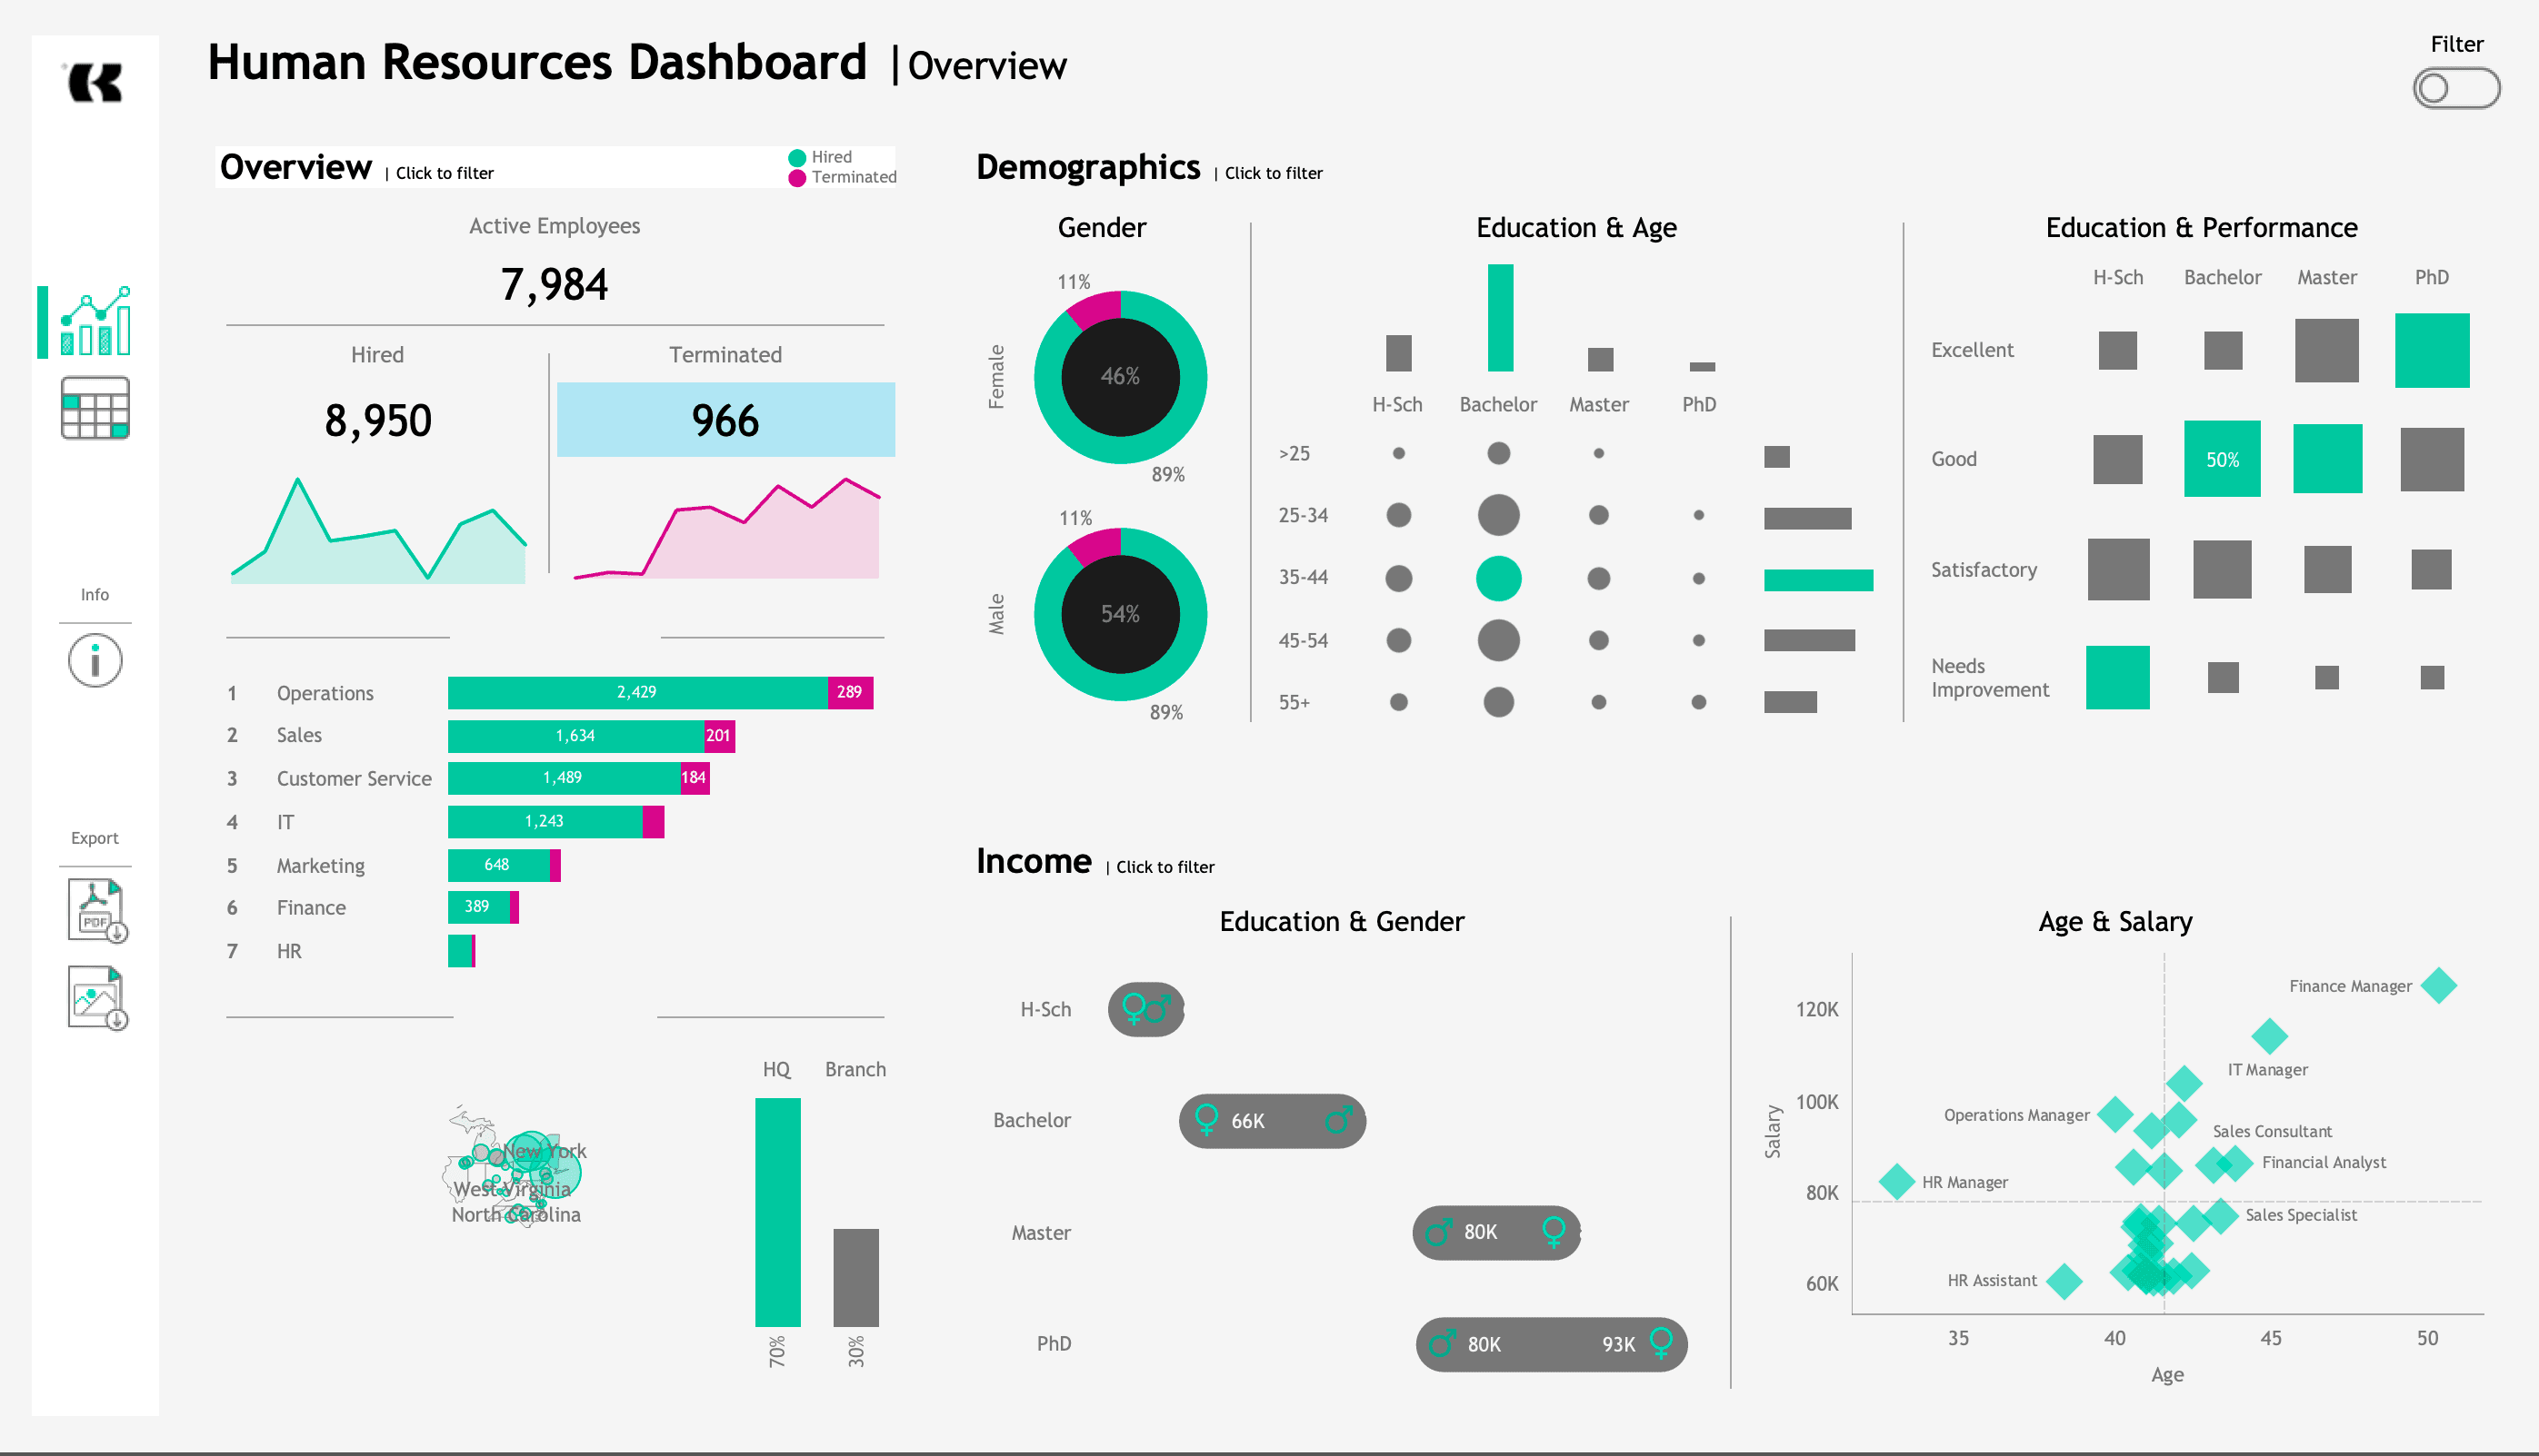The image size is (2539, 1456).
Task: Select the Good Bachelor 50% square
Action: pyautogui.click(x=2222, y=459)
